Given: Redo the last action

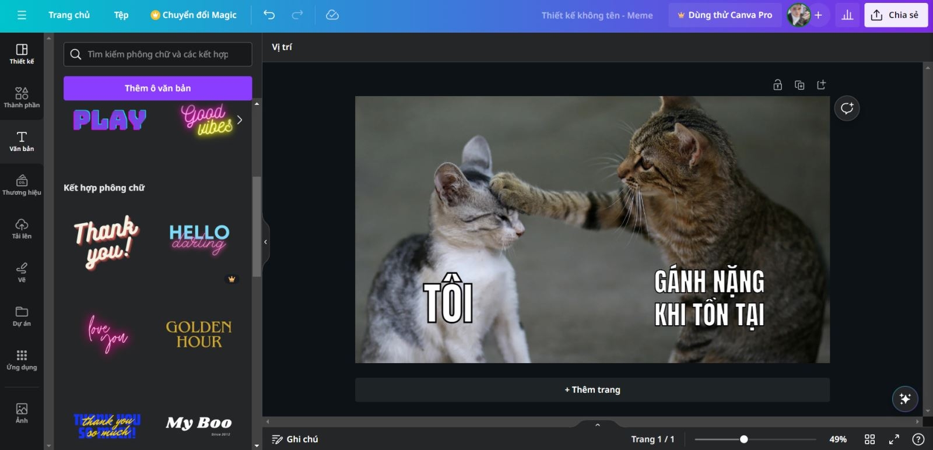Looking at the screenshot, I should [x=297, y=15].
